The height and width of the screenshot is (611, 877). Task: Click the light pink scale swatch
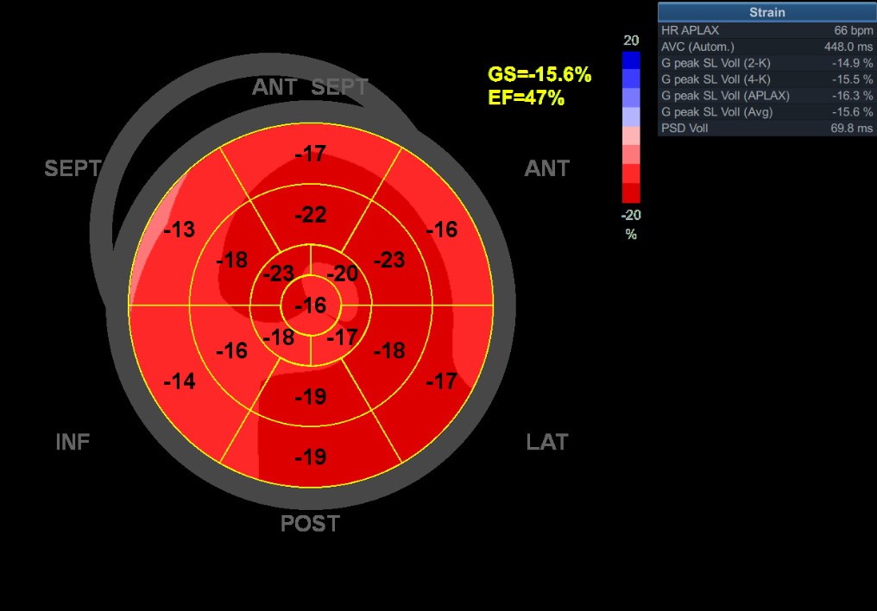631,135
